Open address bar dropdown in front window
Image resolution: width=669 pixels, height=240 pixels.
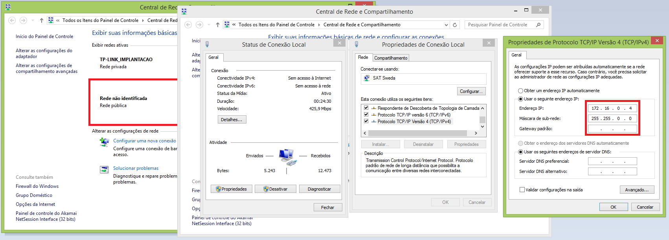tap(446, 25)
